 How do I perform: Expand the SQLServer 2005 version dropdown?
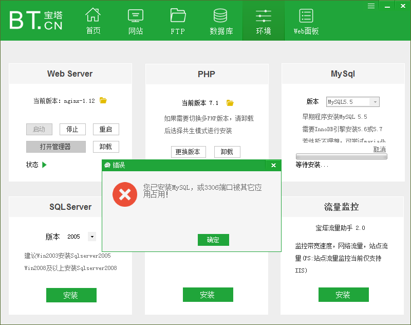click(92, 237)
